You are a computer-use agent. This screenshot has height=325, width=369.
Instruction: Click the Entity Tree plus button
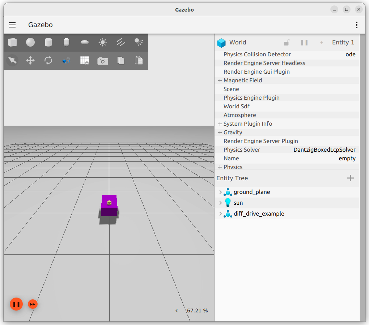351,178
